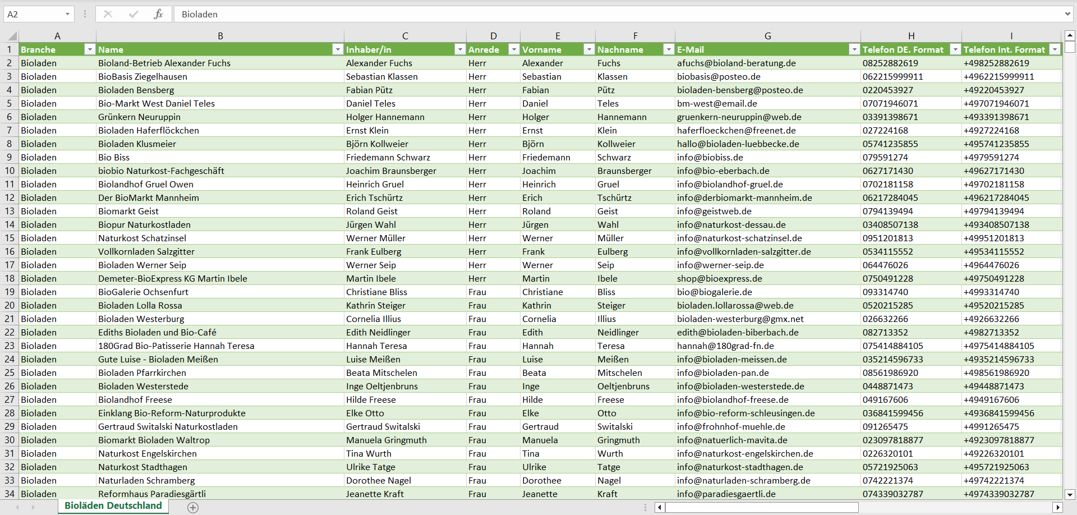Click cell info@geistweb.de

tap(767, 211)
